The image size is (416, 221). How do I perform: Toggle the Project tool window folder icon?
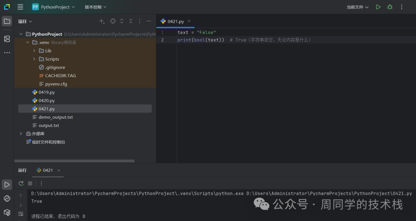pyautogui.click(x=7, y=21)
